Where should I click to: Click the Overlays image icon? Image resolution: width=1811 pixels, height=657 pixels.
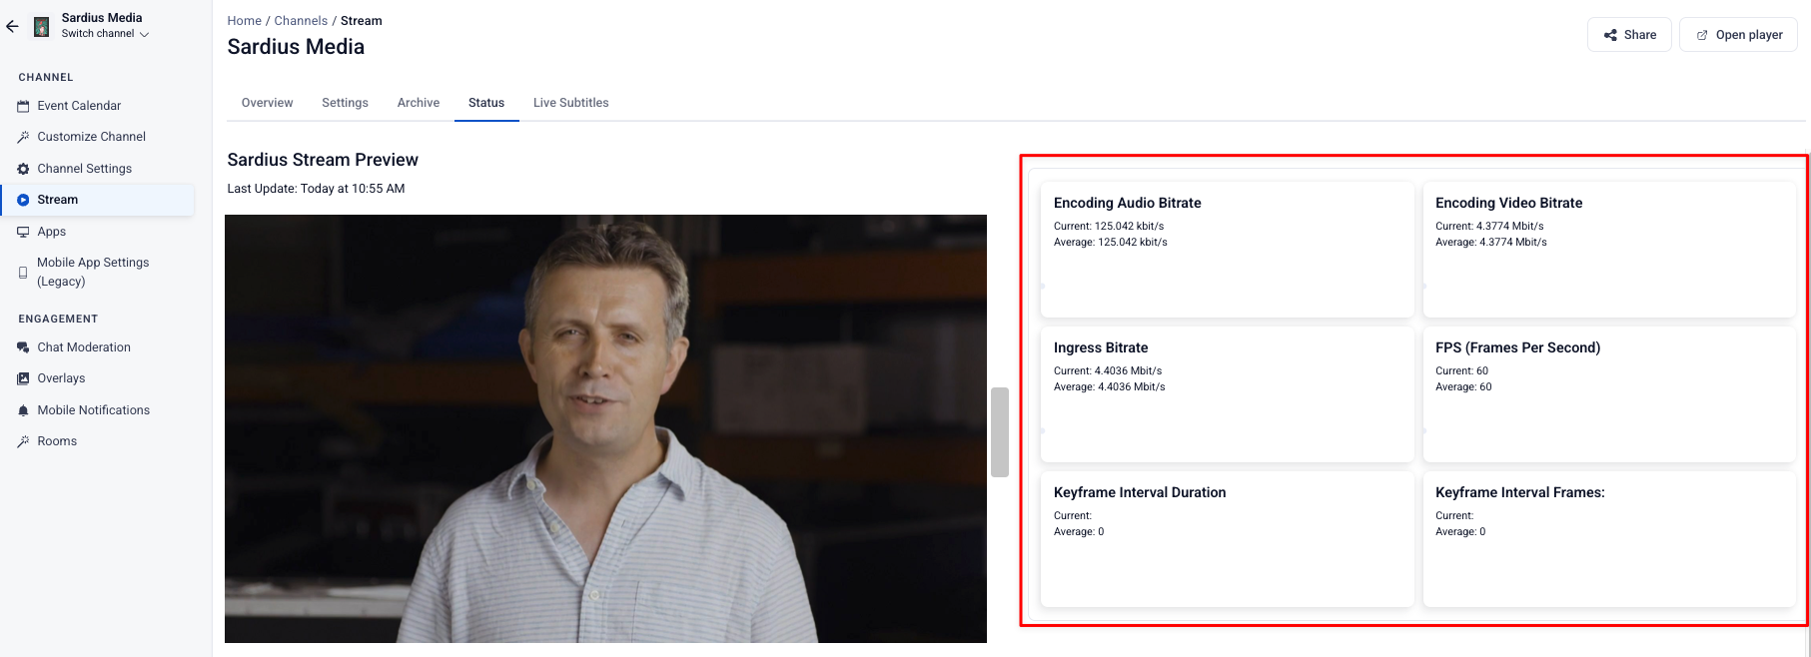click(23, 378)
